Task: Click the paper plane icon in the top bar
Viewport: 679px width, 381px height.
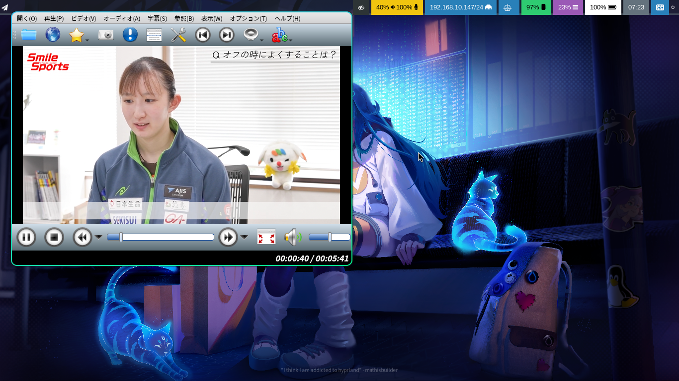Action: (5, 7)
